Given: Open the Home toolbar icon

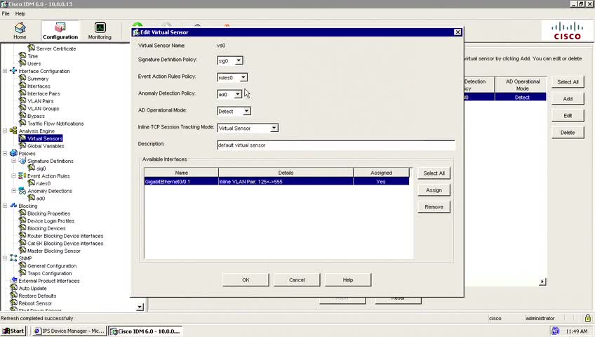Looking at the screenshot, I should click(20, 30).
